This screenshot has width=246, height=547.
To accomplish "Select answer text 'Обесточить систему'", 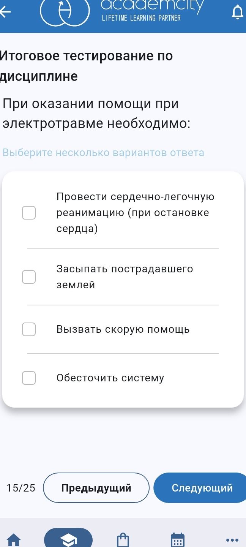I will coord(110,378).
